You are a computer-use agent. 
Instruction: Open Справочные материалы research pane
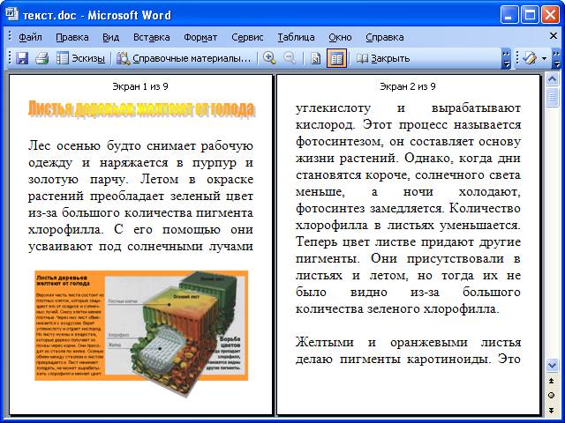coord(184,58)
